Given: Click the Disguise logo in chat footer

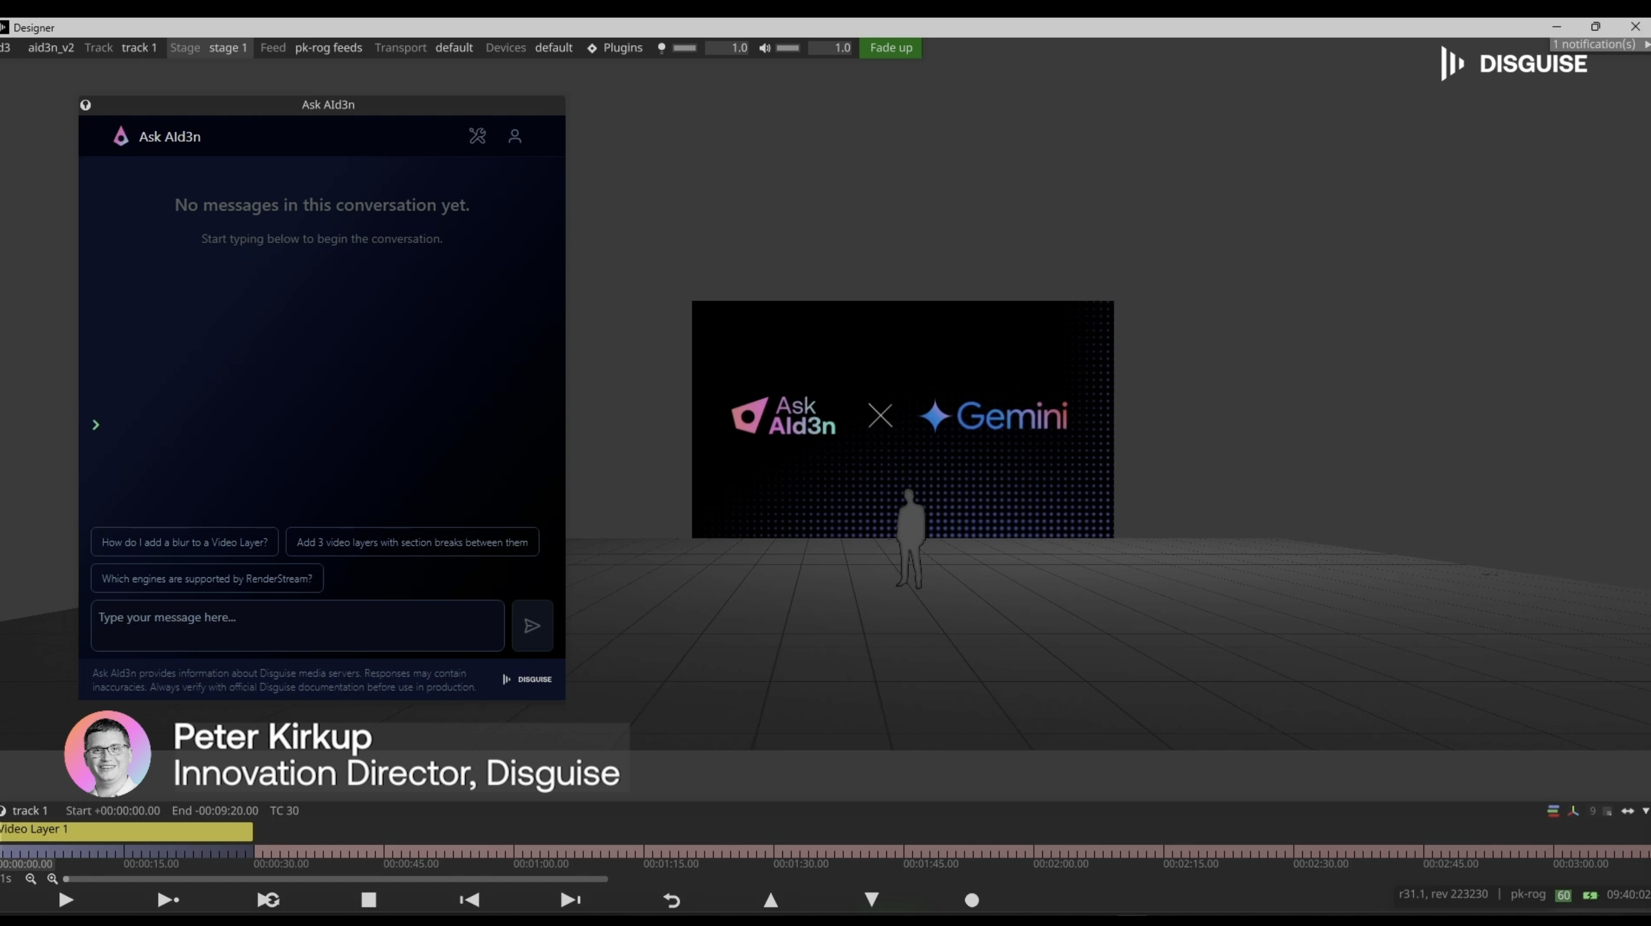Looking at the screenshot, I should point(527,679).
